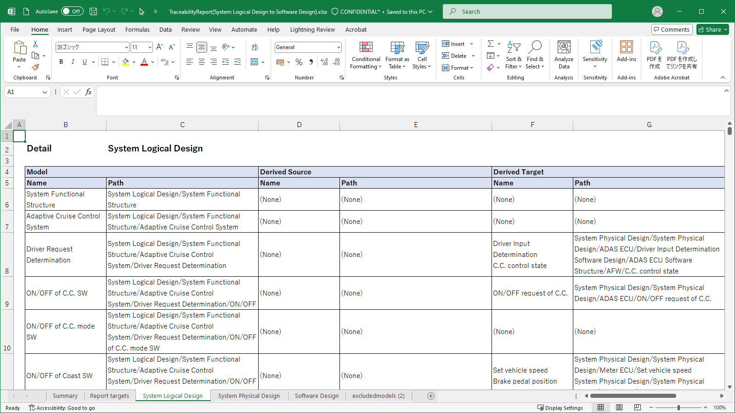735x413 pixels.
Task: Click the Comments button
Action: pyautogui.click(x=672, y=29)
